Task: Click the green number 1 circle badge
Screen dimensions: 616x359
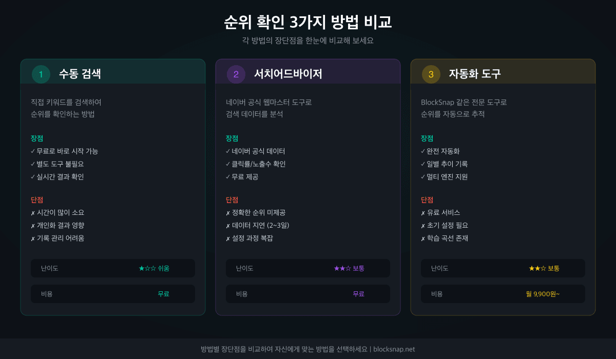Action: click(41, 74)
